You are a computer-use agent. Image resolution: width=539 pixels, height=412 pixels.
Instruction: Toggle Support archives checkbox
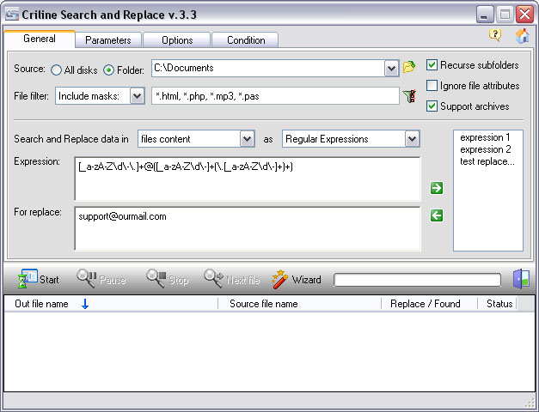(x=432, y=106)
